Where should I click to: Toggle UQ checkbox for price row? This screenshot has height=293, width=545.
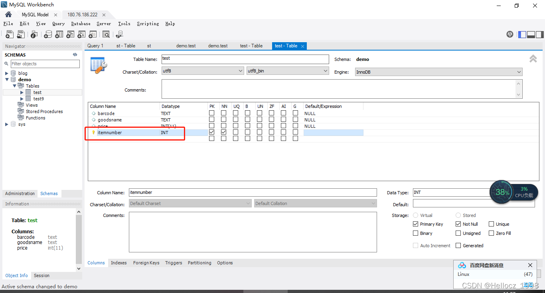point(235,126)
